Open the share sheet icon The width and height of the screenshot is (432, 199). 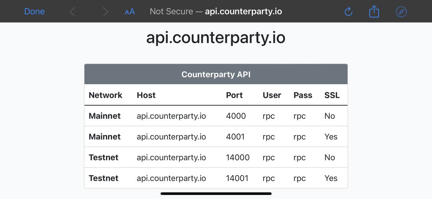(374, 11)
